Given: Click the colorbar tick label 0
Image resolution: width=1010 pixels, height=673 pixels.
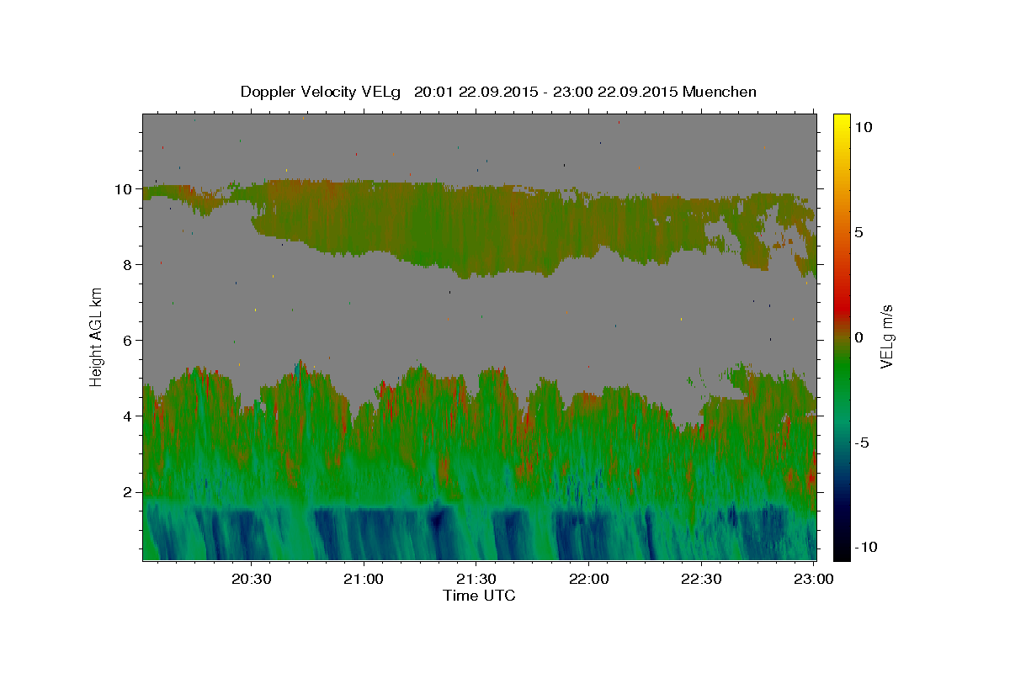Looking at the screenshot, I should (x=858, y=337).
